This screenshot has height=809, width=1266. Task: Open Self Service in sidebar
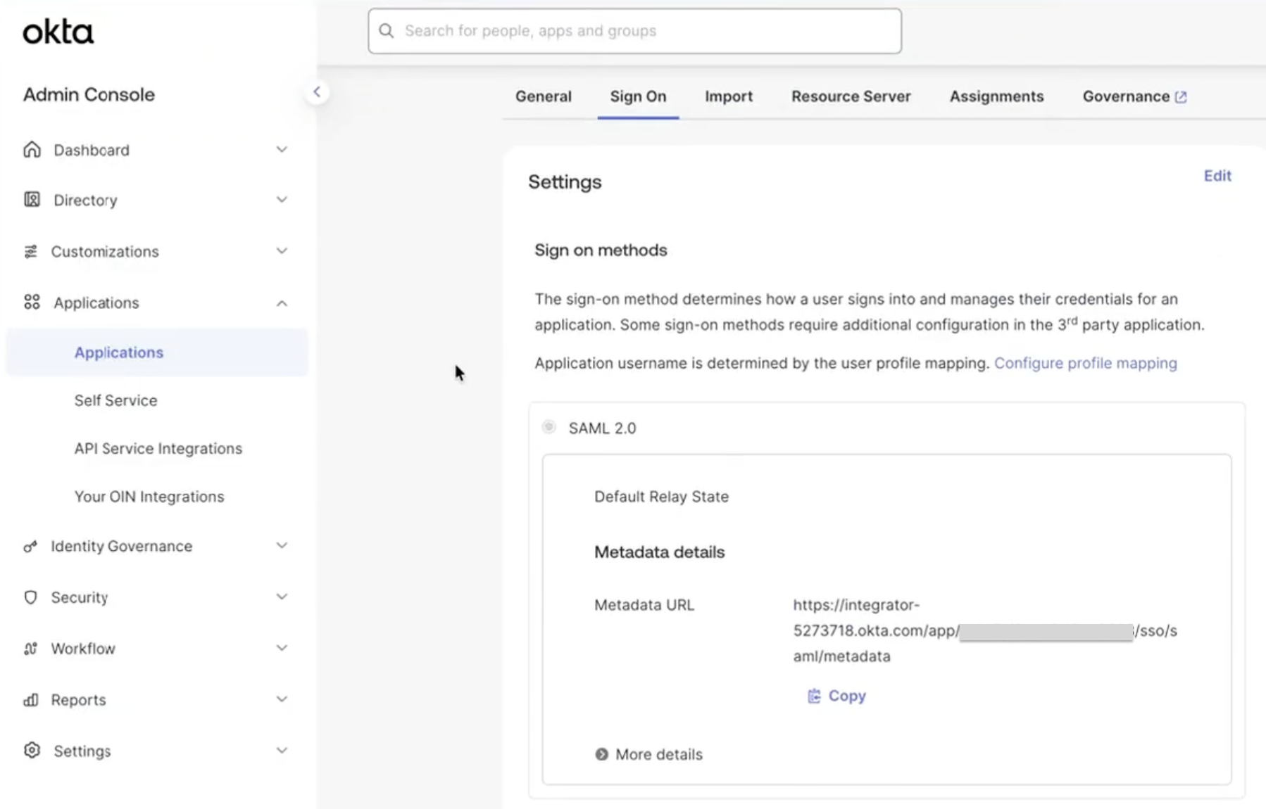pyautogui.click(x=116, y=400)
